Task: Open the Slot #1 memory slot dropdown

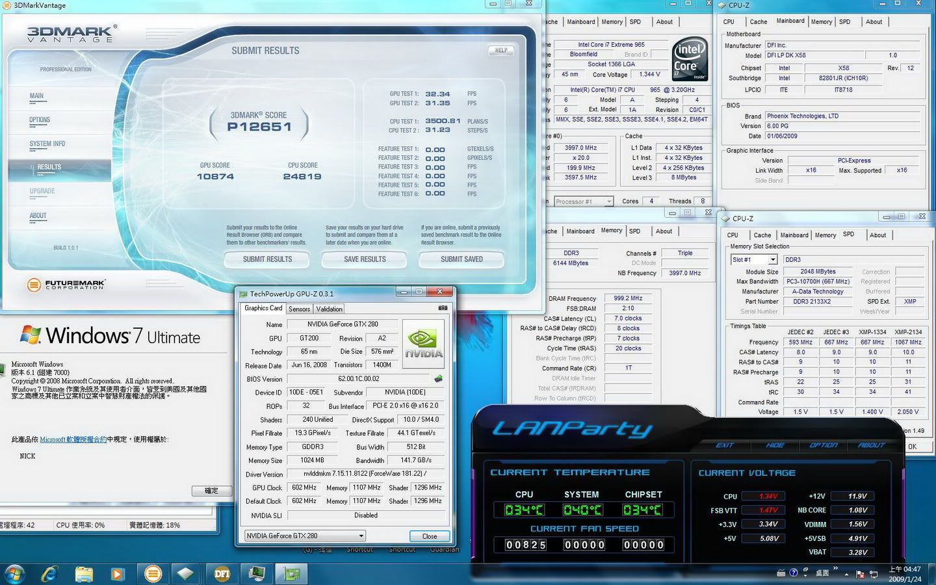Action: [753, 259]
